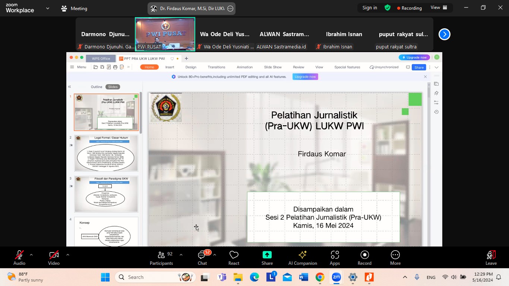Switch to the Meeting tab
The image size is (509, 286).
tap(74, 8)
